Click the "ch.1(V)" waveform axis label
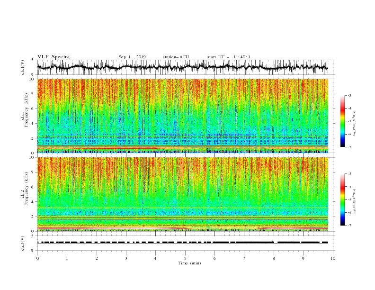Viewport: 375px width, 290px height. pyautogui.click(x=23, y=67)
